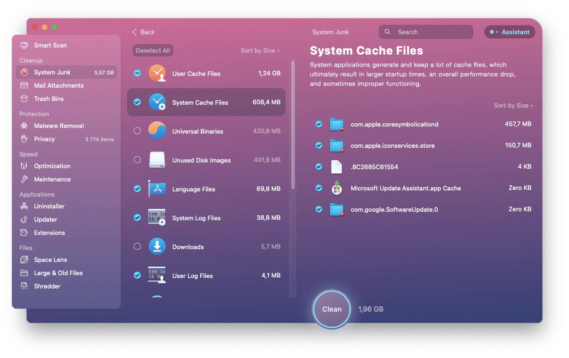Open the Mail Attachments envelope icon

[24, 86]
